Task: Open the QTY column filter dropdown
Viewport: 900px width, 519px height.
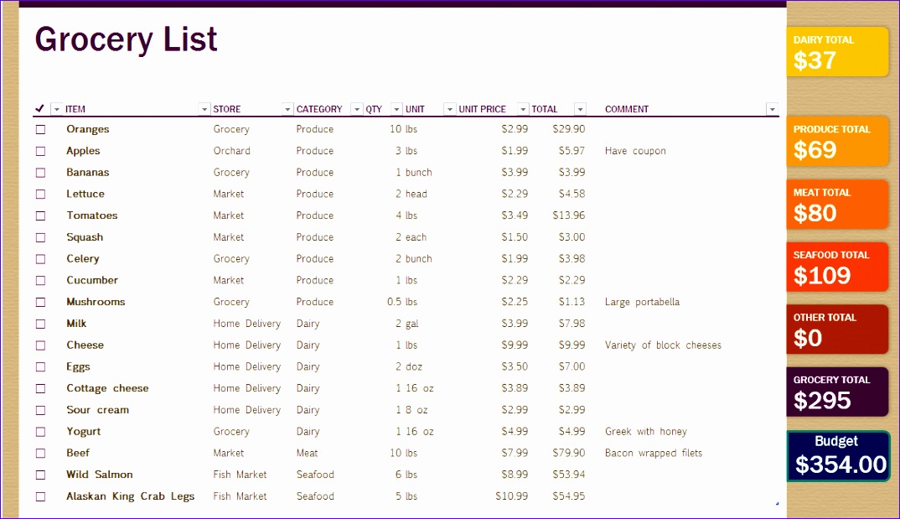Action: (396, 110)
